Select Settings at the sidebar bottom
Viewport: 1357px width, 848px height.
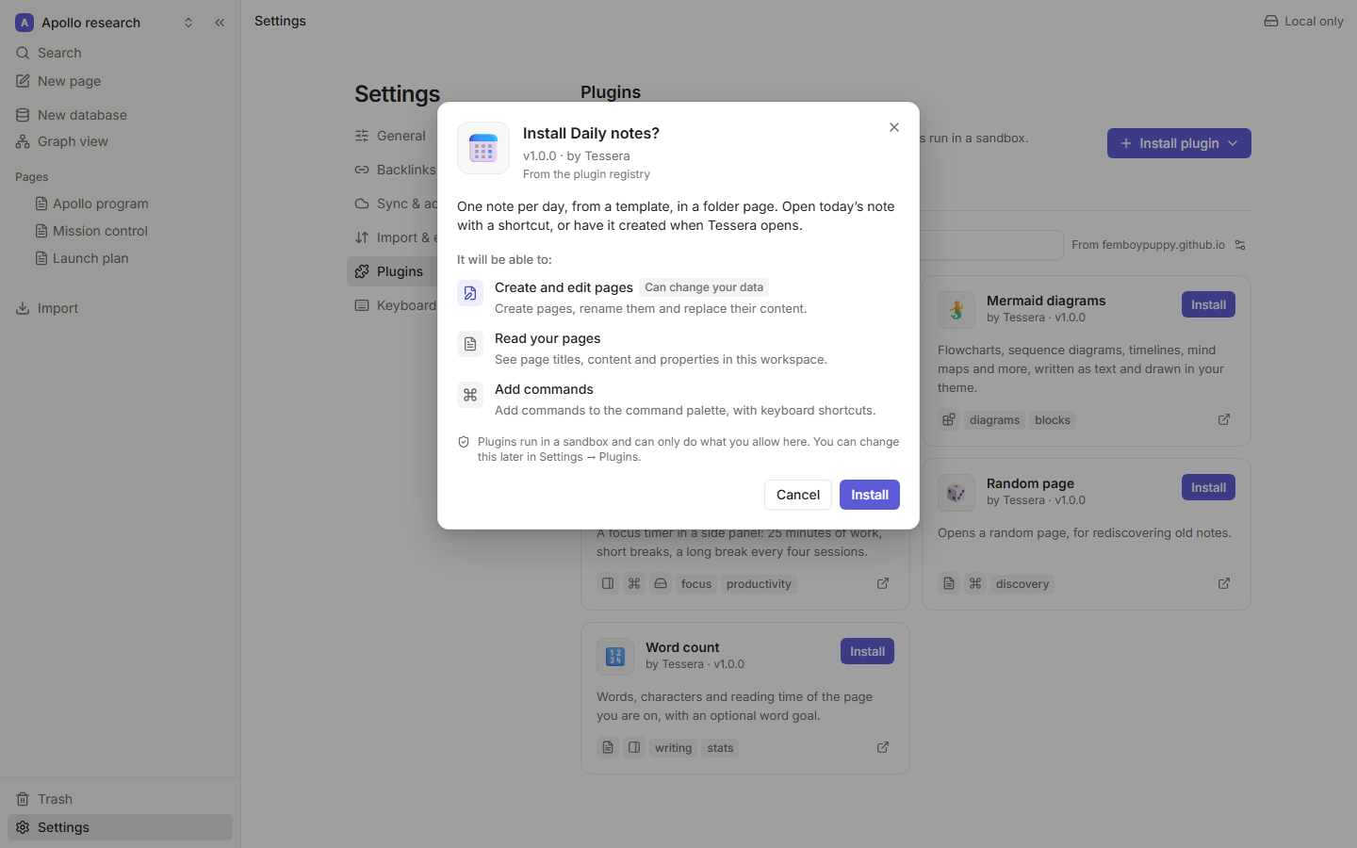coord(120,827)
